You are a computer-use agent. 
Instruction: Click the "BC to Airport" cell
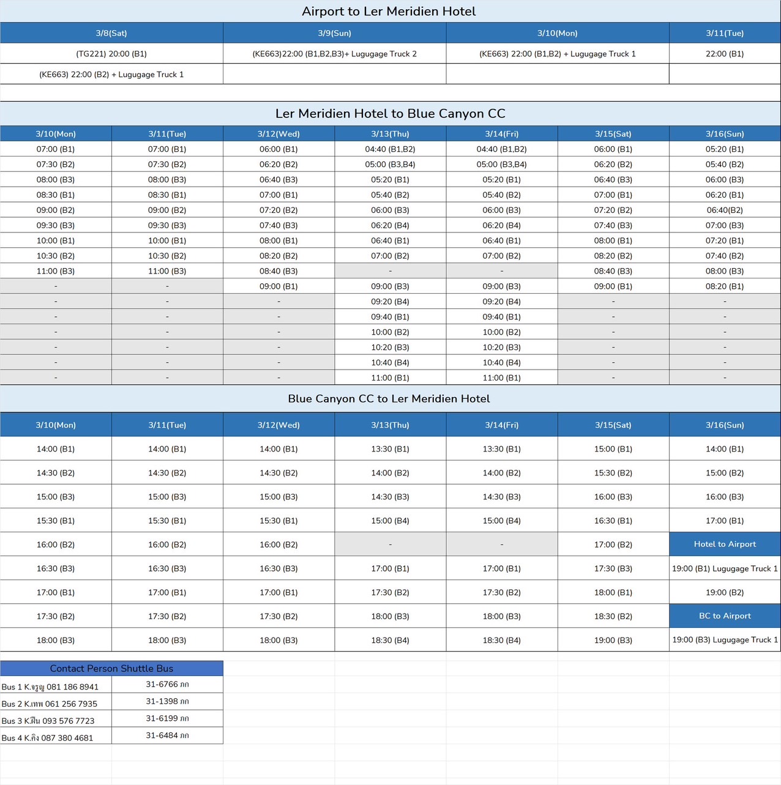pyautogui.click(x=725, y=616)
